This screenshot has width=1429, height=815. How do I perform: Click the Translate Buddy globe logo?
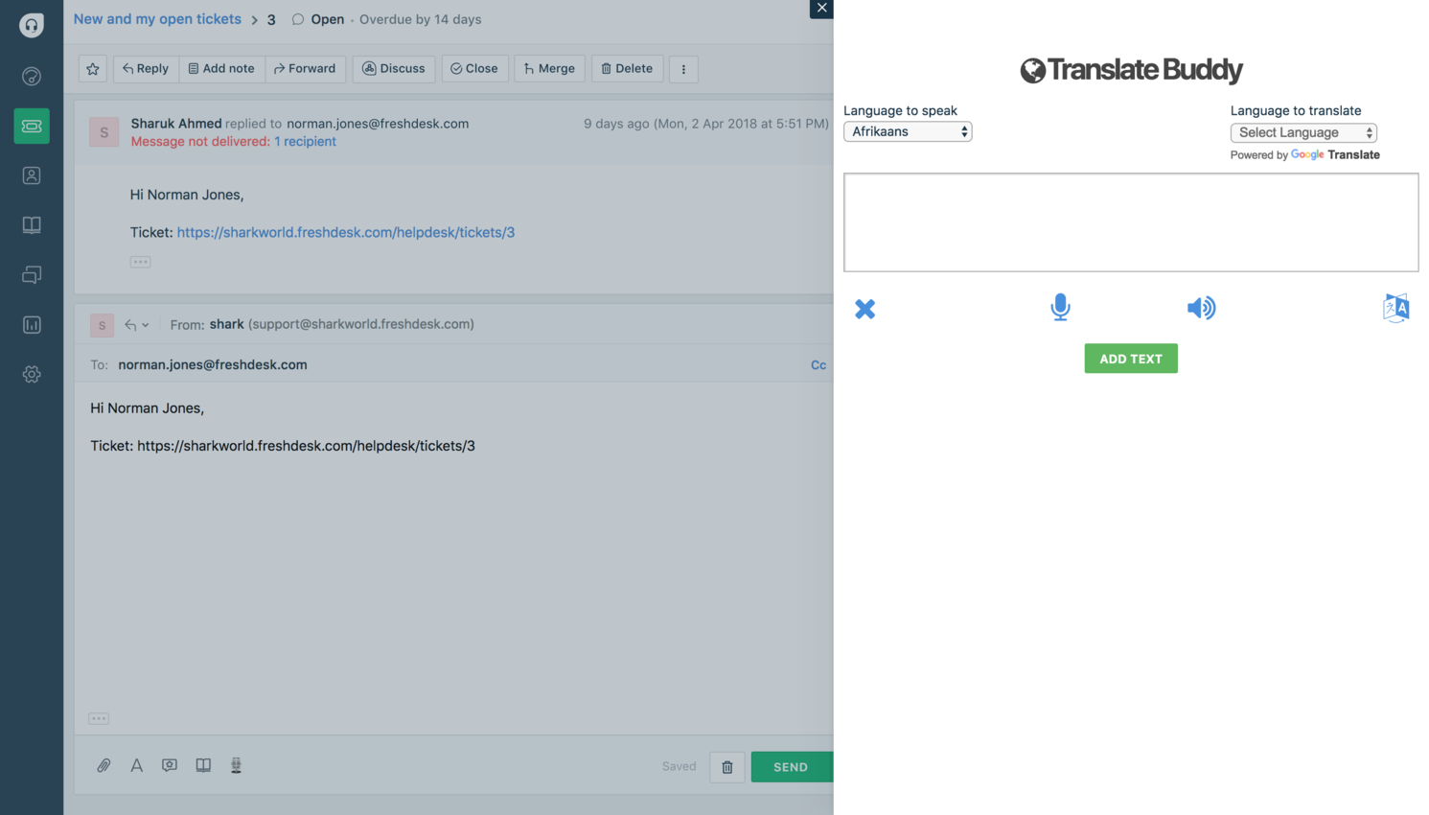[x=1032, y=70]
